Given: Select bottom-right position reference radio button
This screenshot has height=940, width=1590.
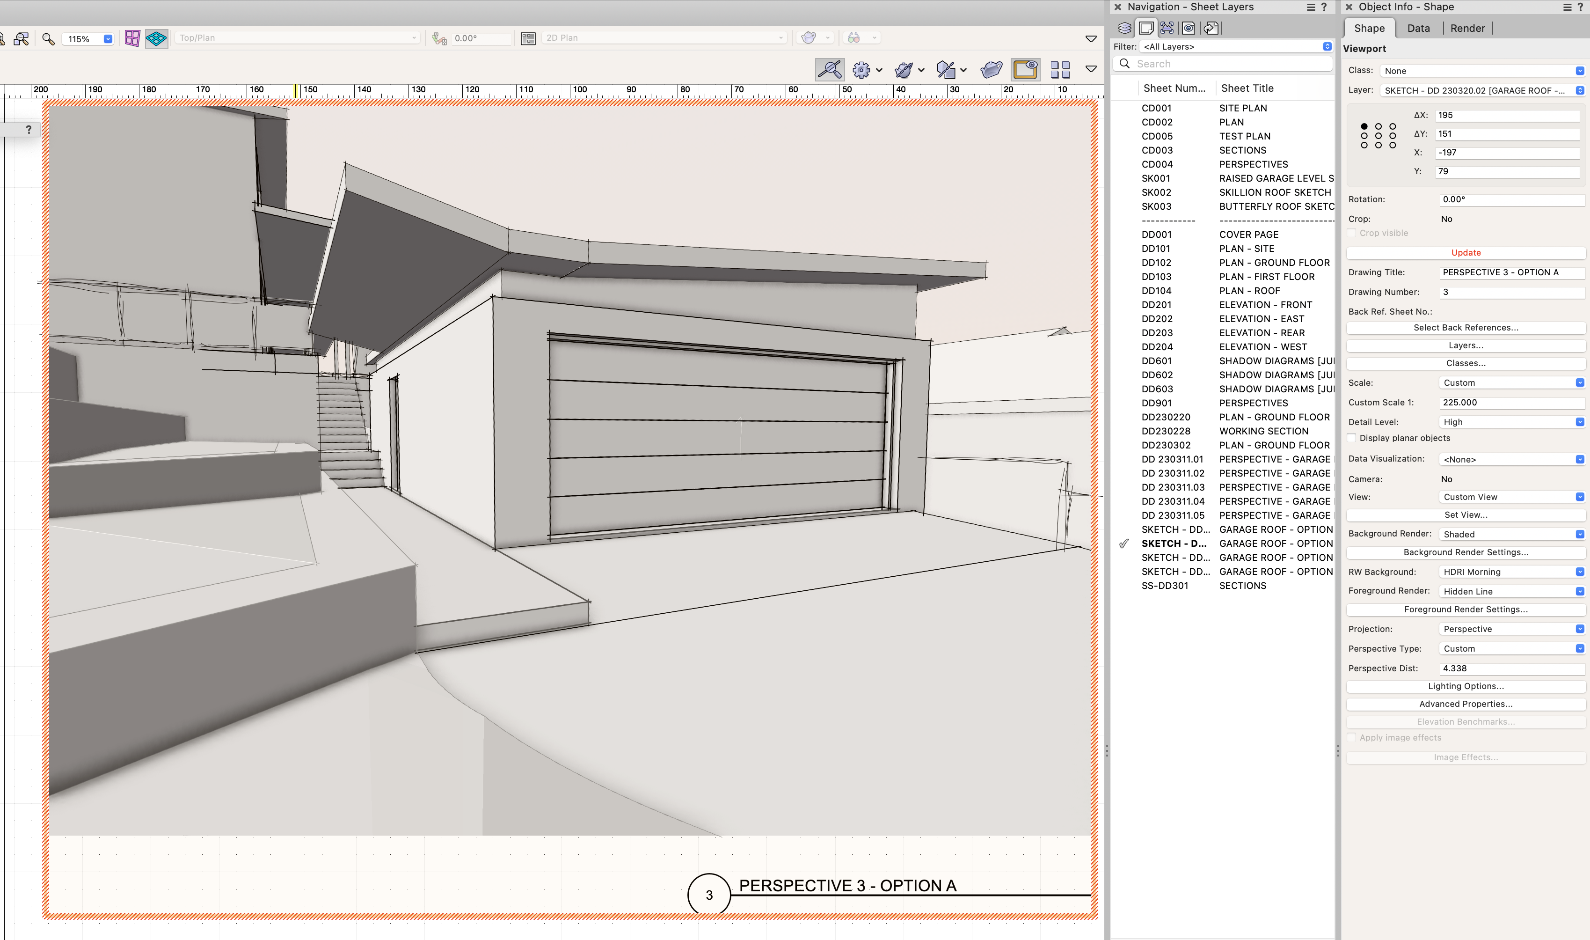Looking at the screenshot, I should [1393, 145].
